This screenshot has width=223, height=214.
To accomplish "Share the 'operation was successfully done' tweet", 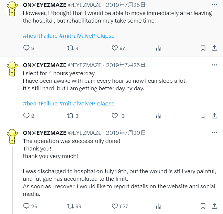I will pyautogui.click(x=214, y=206).
